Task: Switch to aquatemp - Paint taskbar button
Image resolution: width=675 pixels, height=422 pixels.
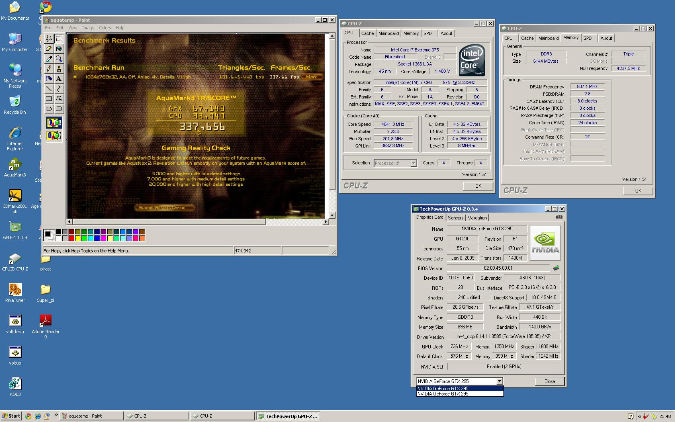Action: click(91, 416)
